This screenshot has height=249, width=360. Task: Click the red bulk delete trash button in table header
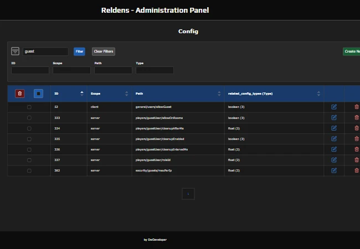coord(20,94)
